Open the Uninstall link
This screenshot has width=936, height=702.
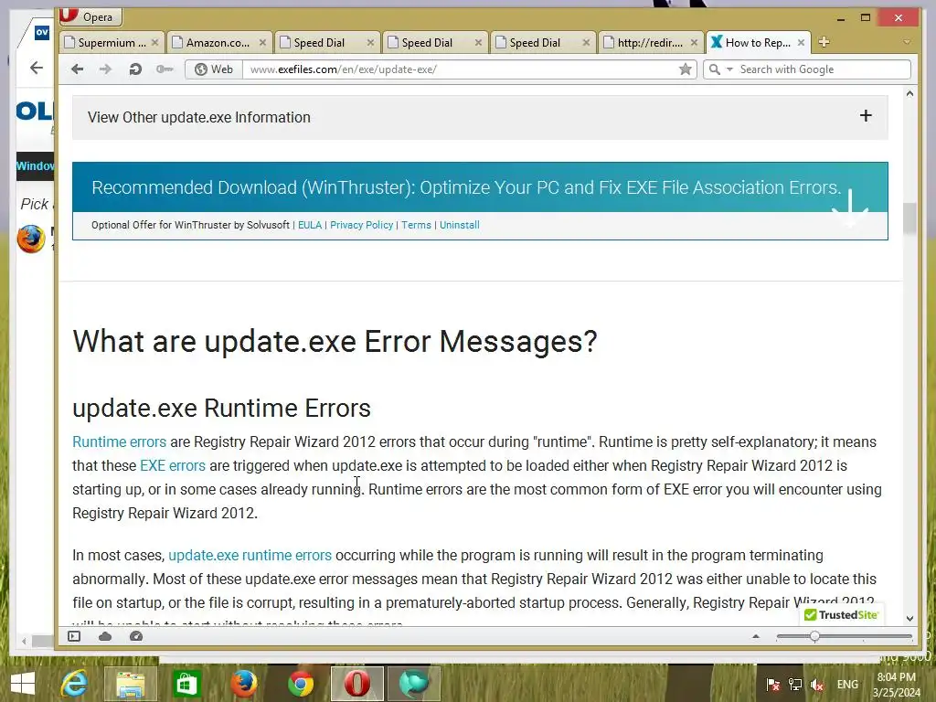(459, 225)
